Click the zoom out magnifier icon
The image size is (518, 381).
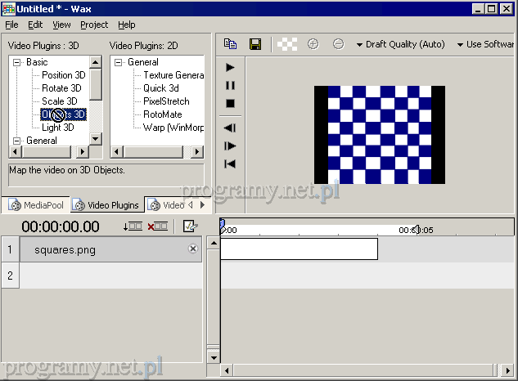338,44
